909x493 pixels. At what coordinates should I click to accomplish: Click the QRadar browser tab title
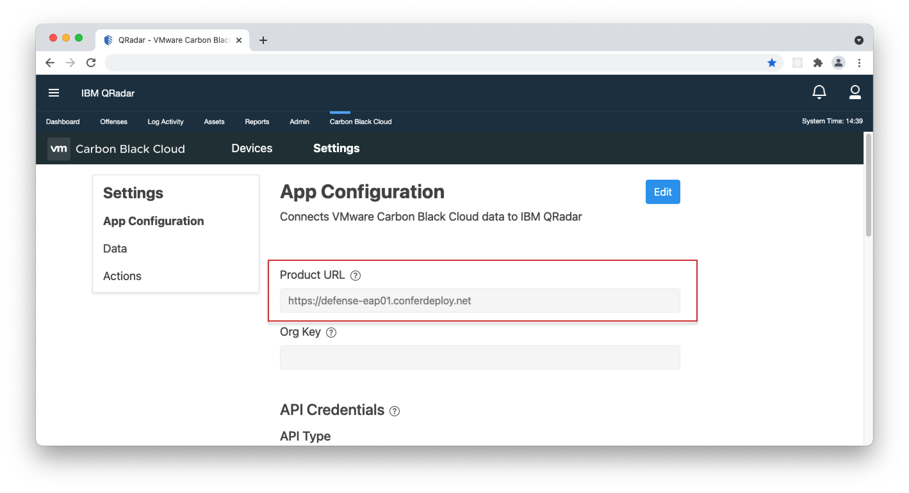pos(174,40)
